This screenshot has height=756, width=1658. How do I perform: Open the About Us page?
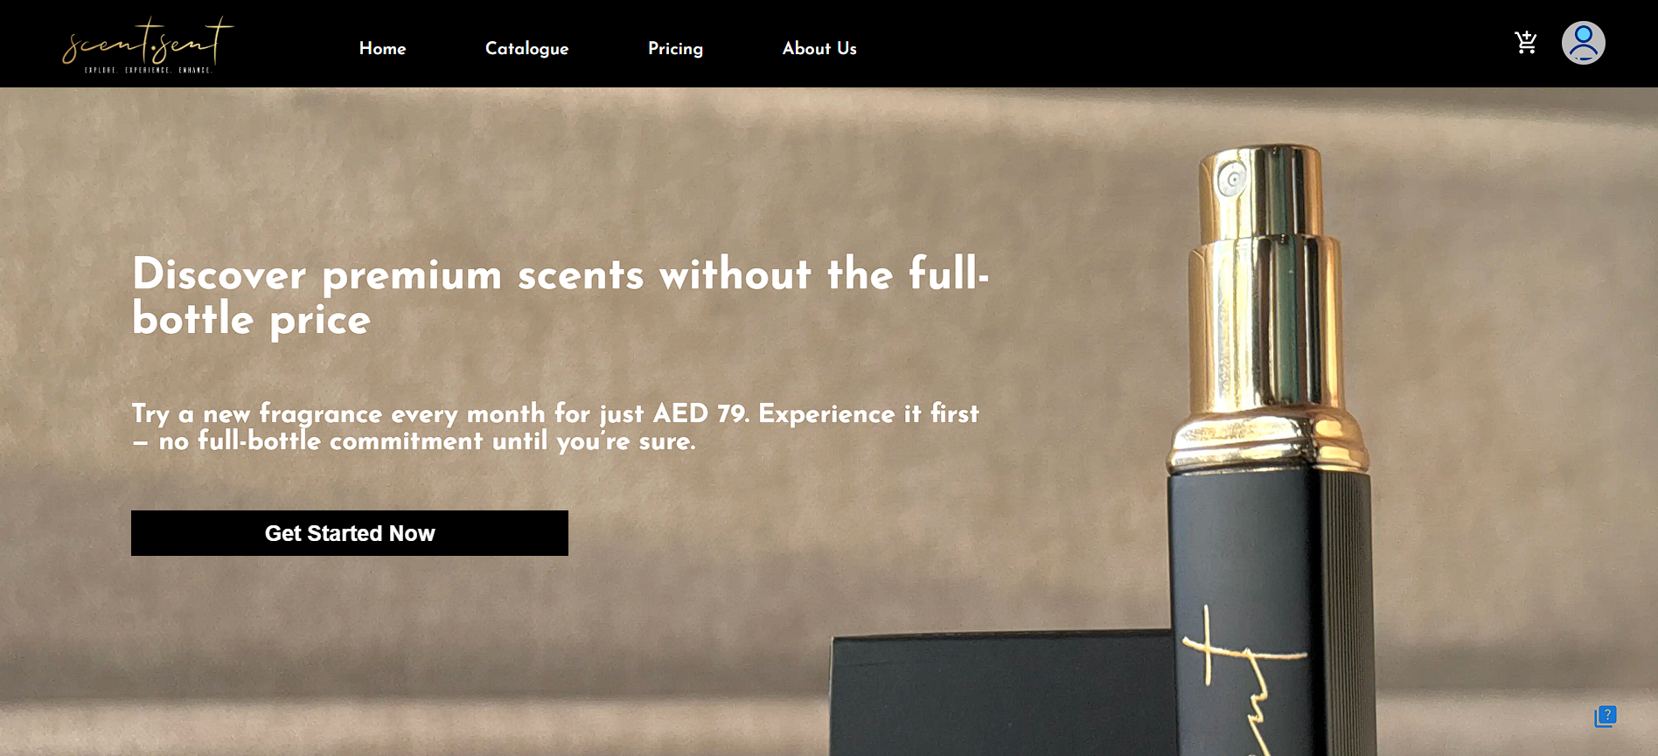[819, 49]
